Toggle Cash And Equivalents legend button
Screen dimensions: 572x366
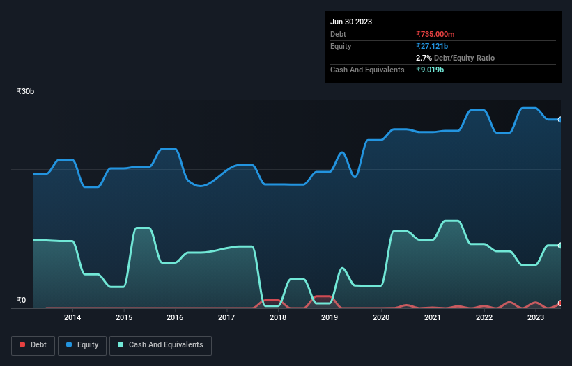coord(160,345)
